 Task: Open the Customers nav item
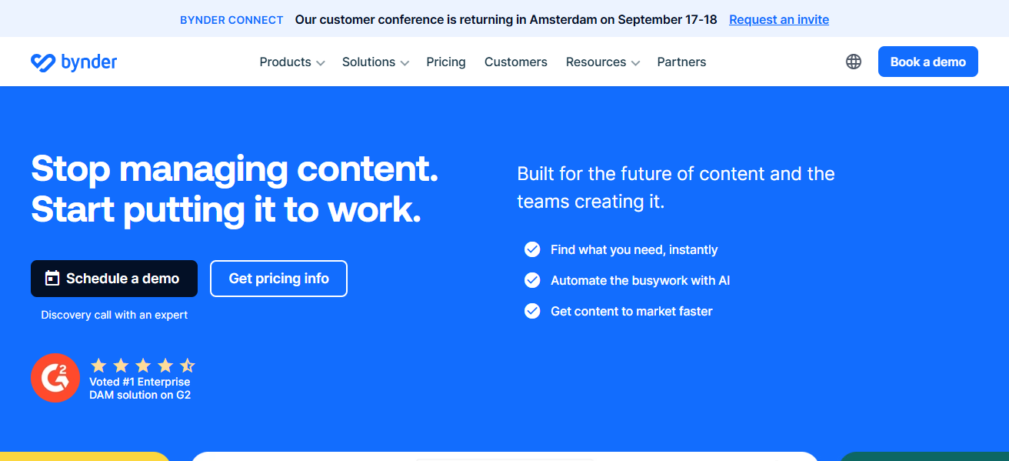[x=516, y=62]
